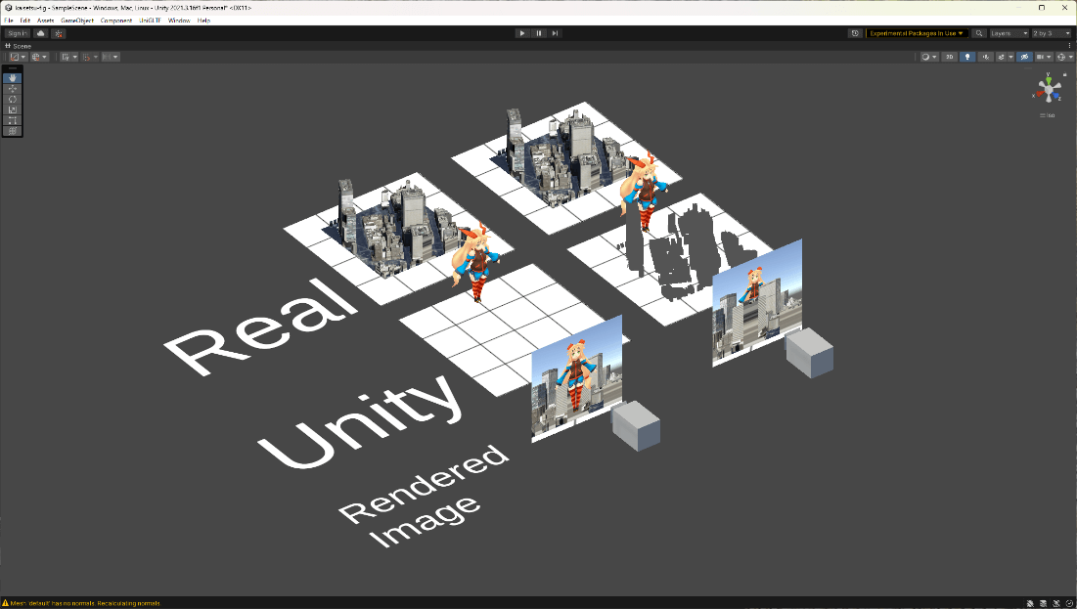Select the Scale tool
This screenshot has height=609, width=1077.
coord(13,109)
